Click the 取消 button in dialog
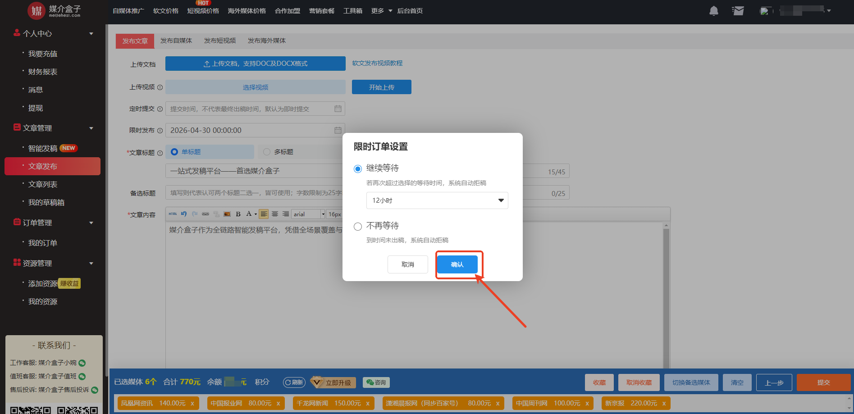 407,264
